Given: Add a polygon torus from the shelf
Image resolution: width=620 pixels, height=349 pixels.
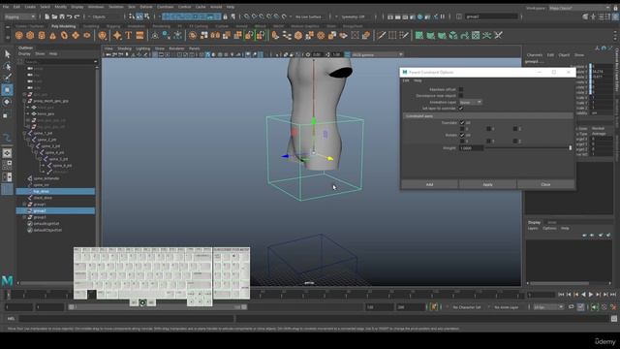Looking at the screenshot, I should coord(64,36).
